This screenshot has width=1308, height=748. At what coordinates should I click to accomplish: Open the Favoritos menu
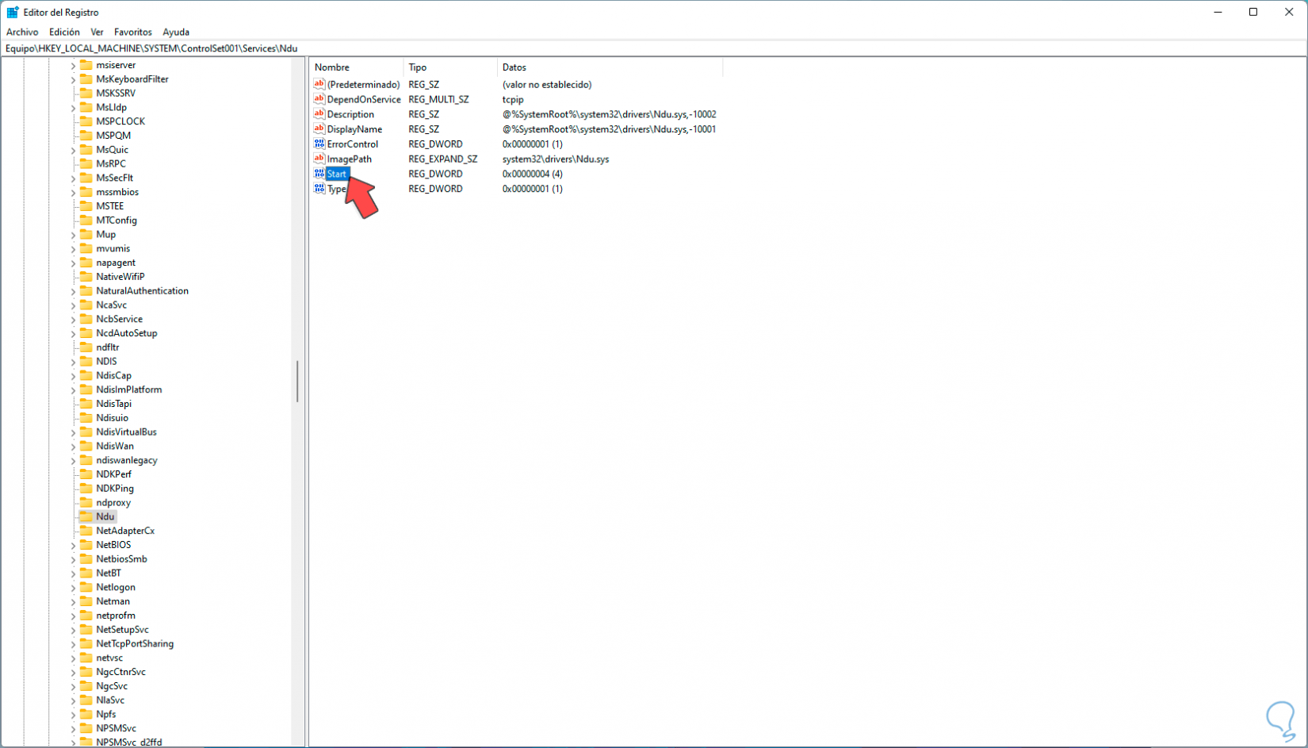[x=133, y=32]
